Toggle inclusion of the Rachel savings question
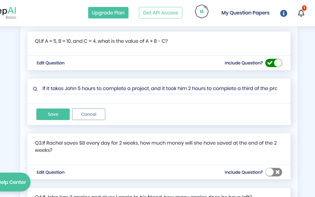Screen dimensions: 315x197 point(273,172)
